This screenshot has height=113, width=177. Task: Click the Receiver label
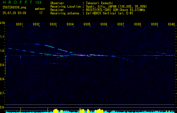point(57,10)
